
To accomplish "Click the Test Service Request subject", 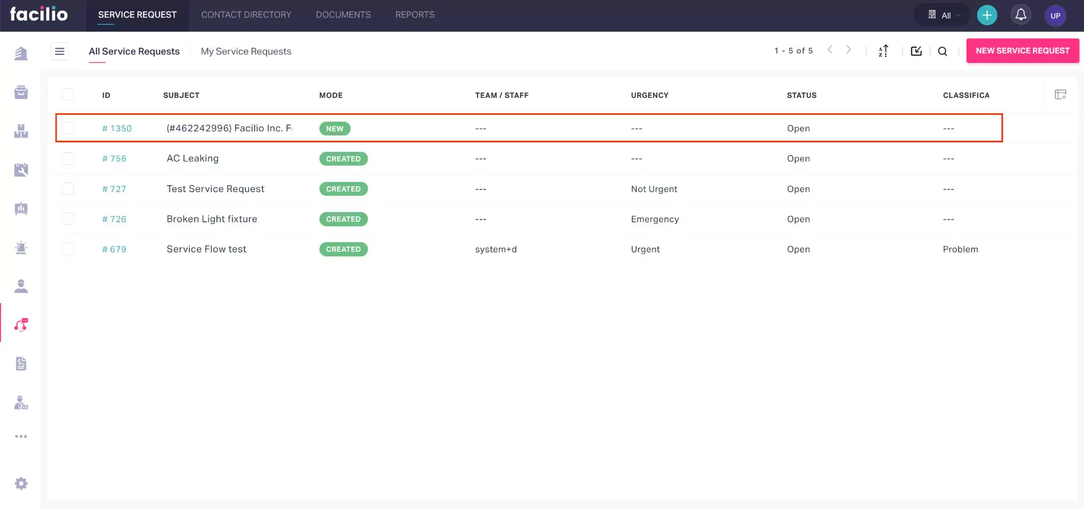I will [215, 189].
